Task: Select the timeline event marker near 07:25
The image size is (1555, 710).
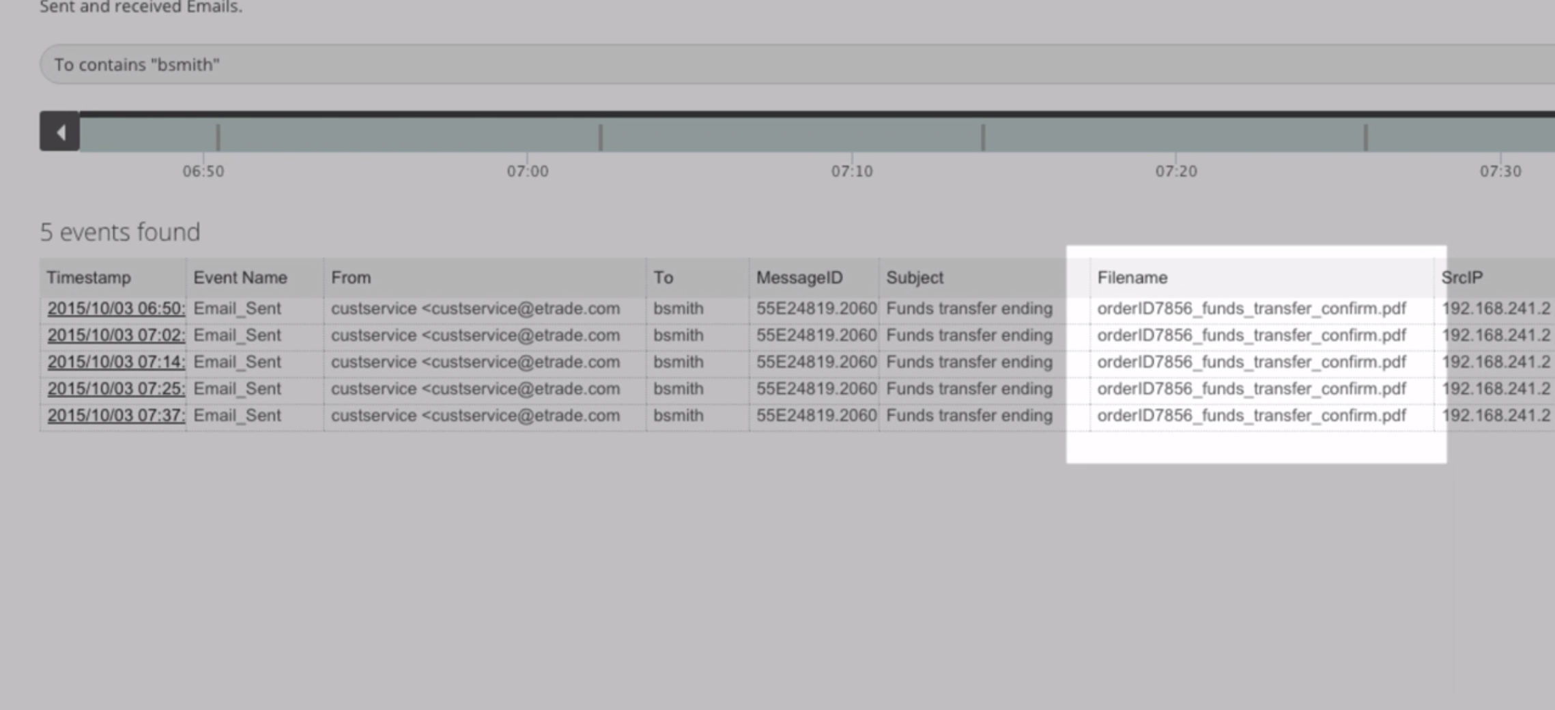Action: pyautogui.click(x=1366, y=137)
